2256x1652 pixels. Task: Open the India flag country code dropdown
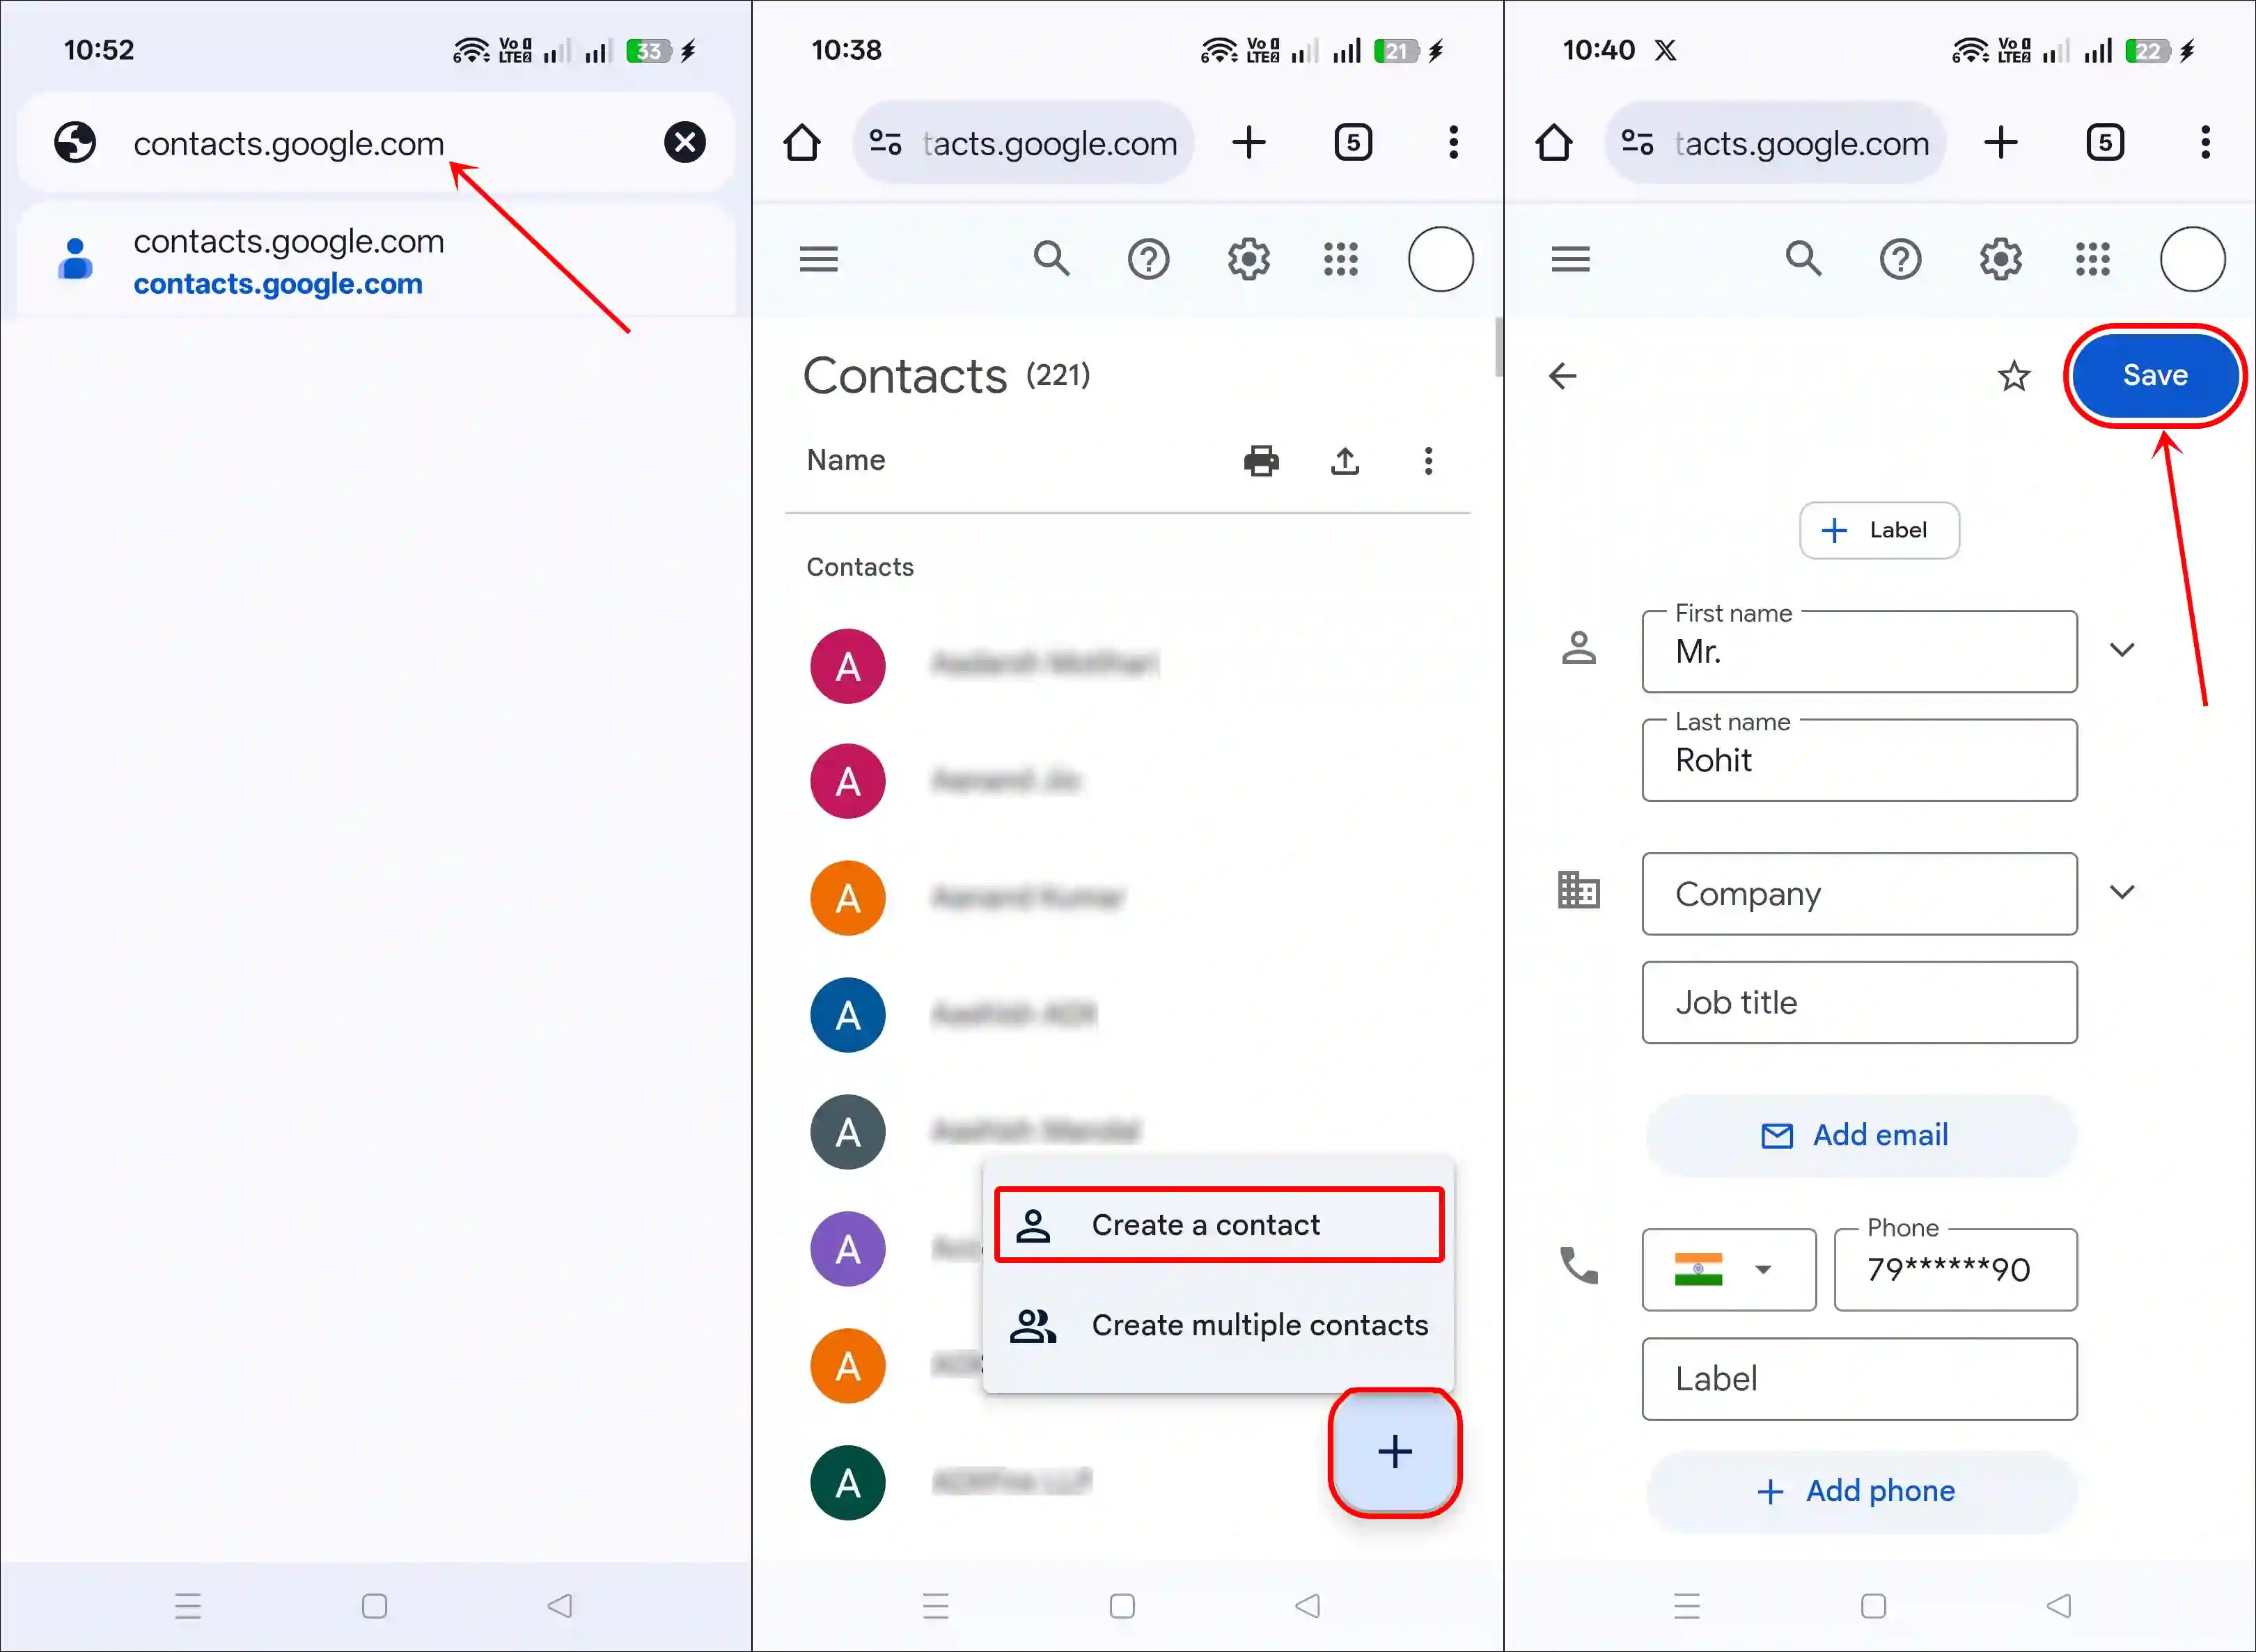(1728, 1270)
